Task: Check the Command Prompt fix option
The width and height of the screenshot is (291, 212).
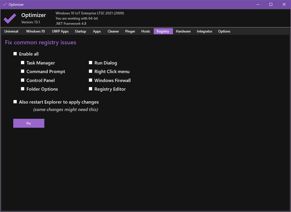Action: 23,71
